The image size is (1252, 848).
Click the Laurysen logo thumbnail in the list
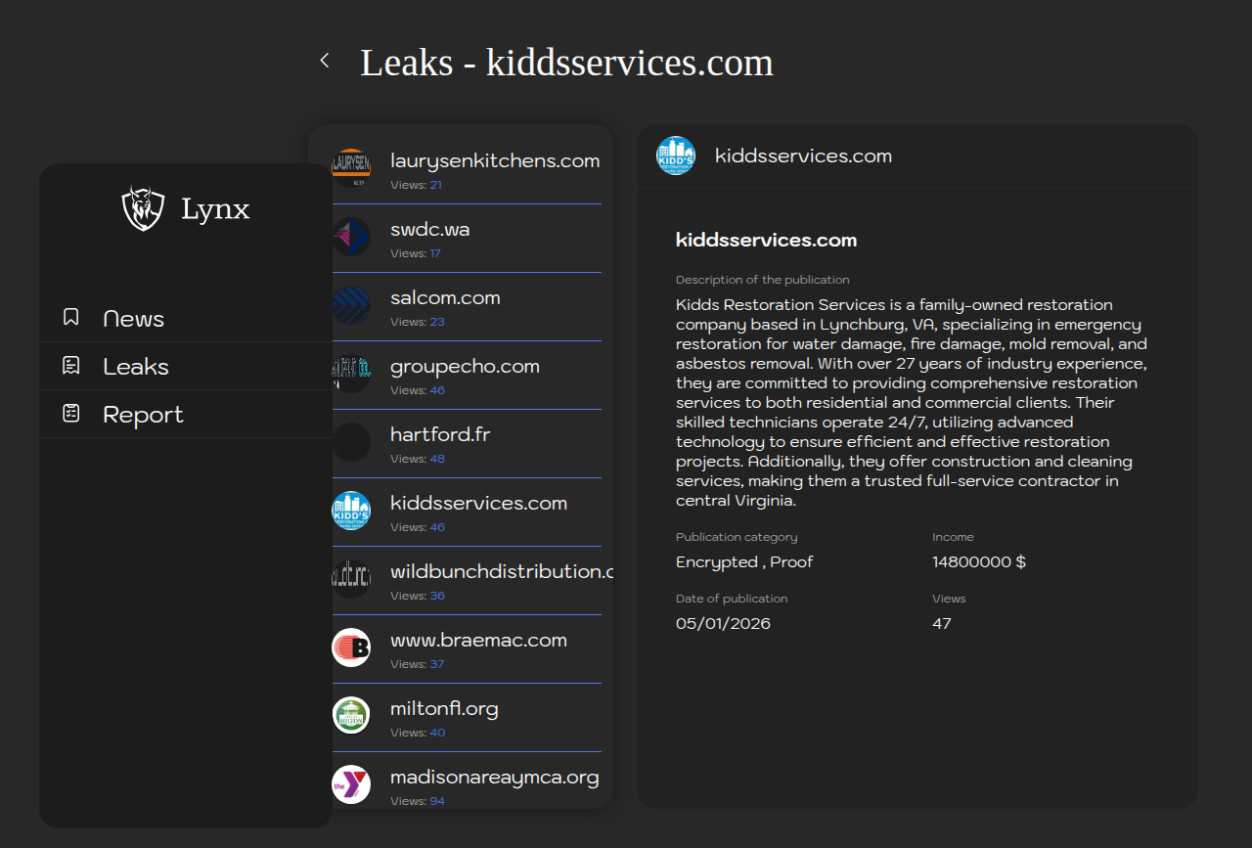pos(351,168)
